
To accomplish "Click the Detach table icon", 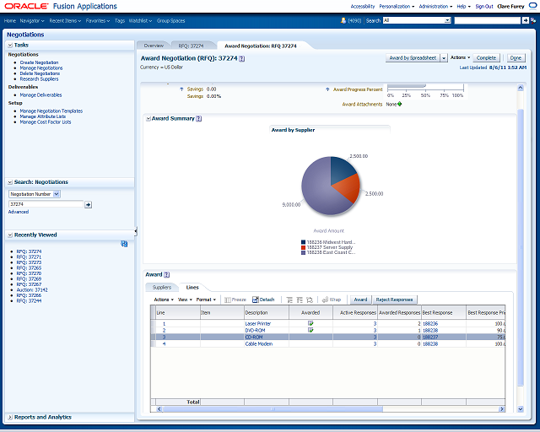I will tap(255, 300).
